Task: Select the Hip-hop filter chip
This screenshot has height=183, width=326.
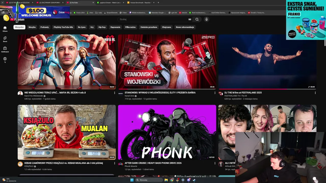Action: pyautogui.click(x=102, y=27)
